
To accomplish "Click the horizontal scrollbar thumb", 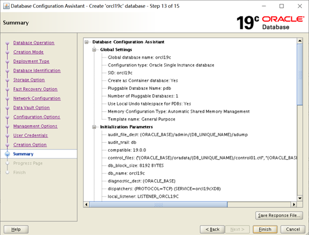I will point(158,204).
